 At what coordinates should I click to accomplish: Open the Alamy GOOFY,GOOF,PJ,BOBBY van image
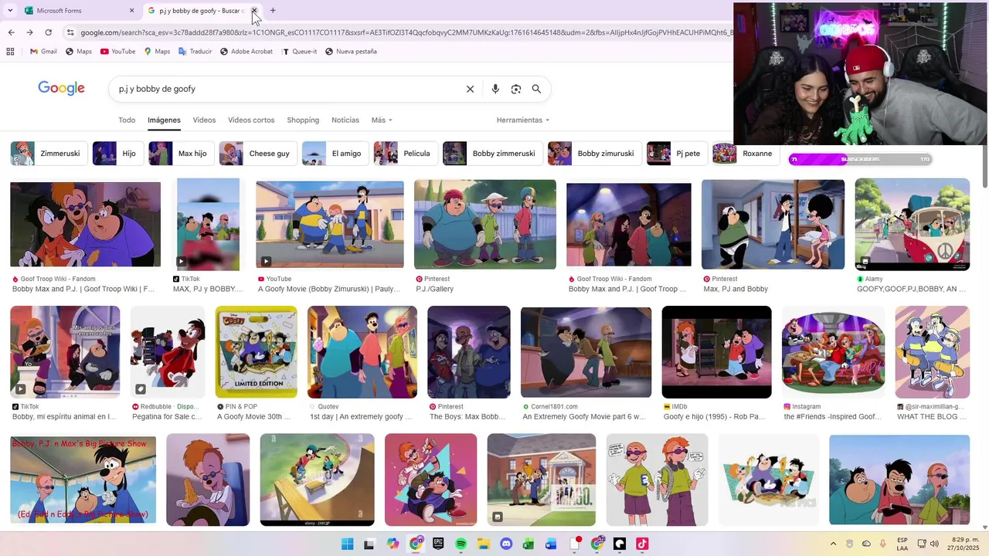(912, 224)
